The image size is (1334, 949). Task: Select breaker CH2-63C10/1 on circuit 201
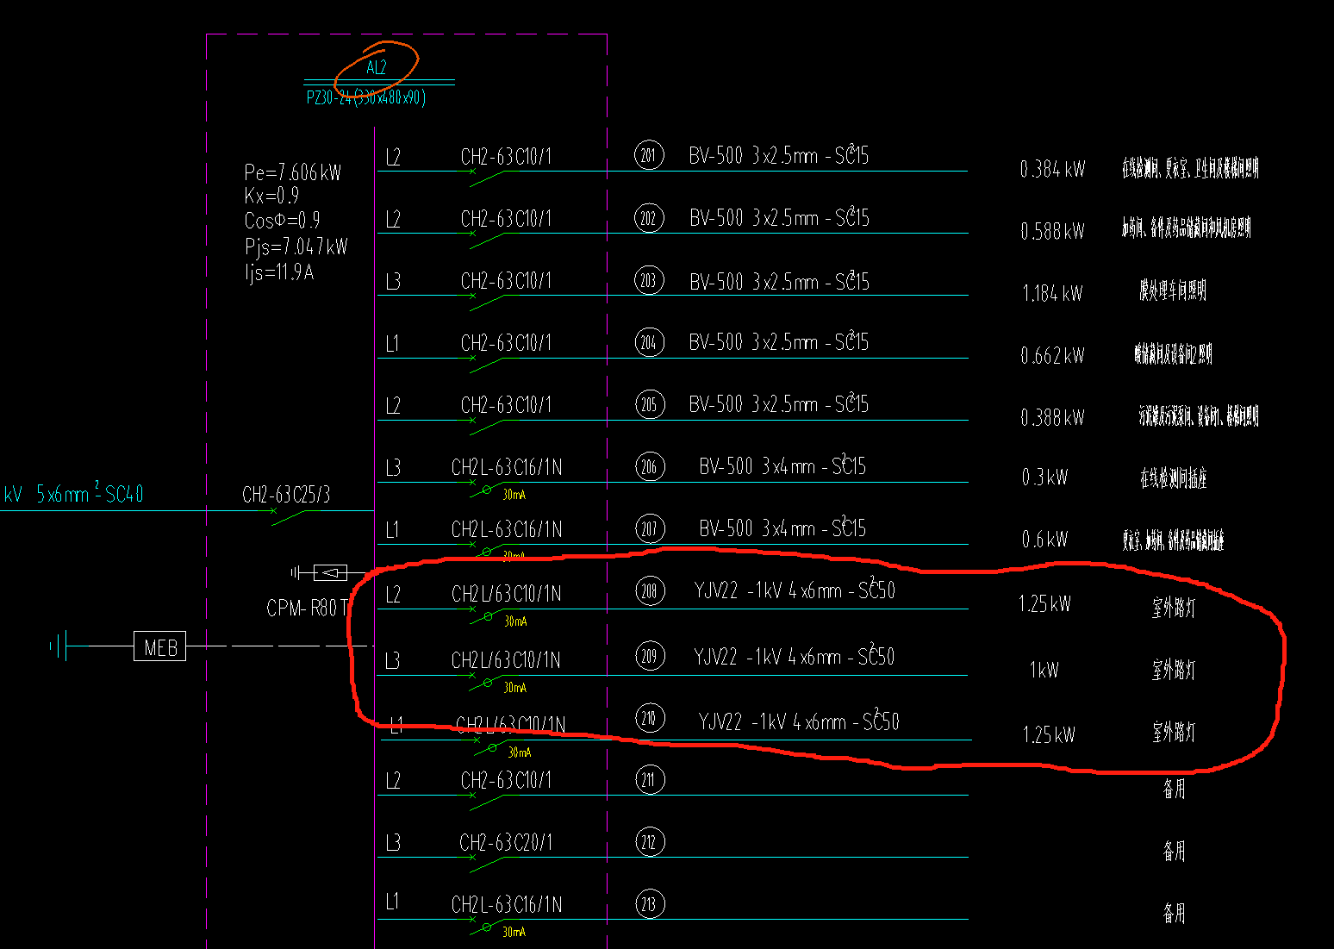(506, 157)
